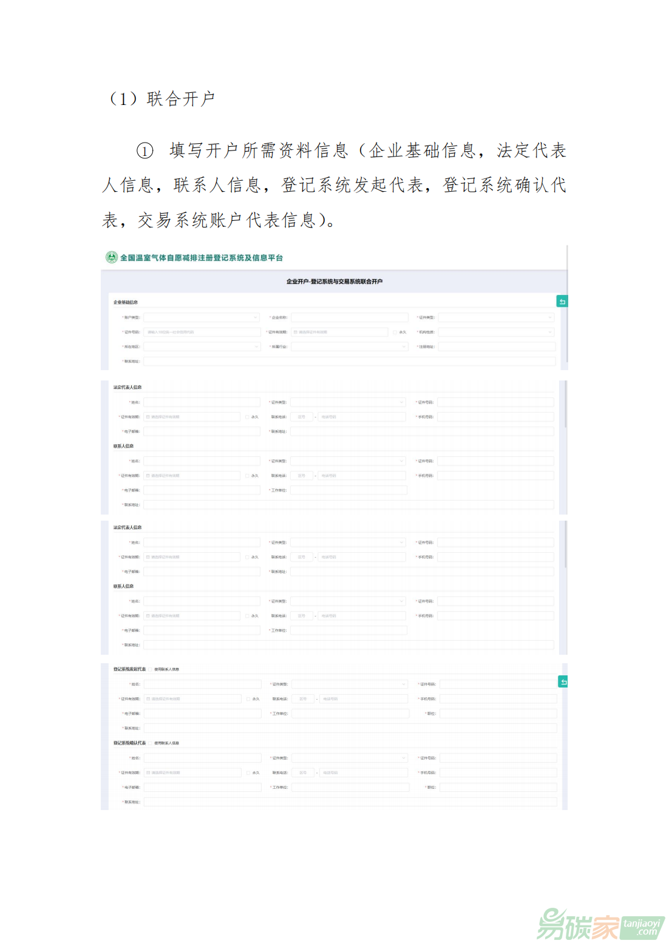Click the green back icon beside 登记系统发起代表
The image size is (669, 946).
coord(563,682)
